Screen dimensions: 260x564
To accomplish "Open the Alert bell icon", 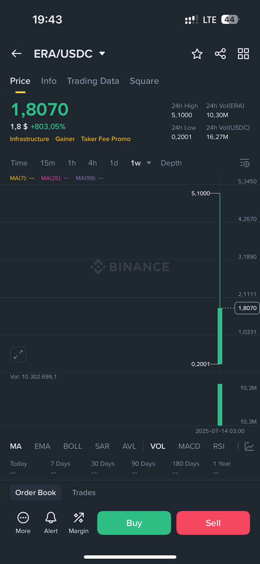I will tap(51, 518).
